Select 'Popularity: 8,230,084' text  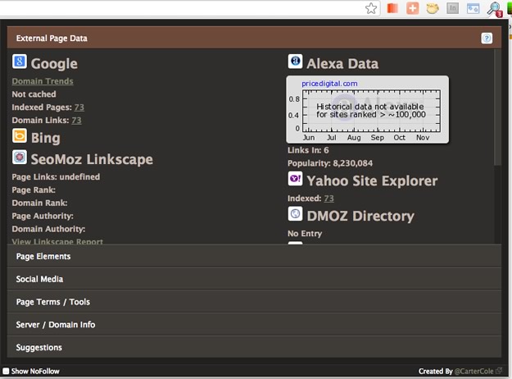[330, 163]
